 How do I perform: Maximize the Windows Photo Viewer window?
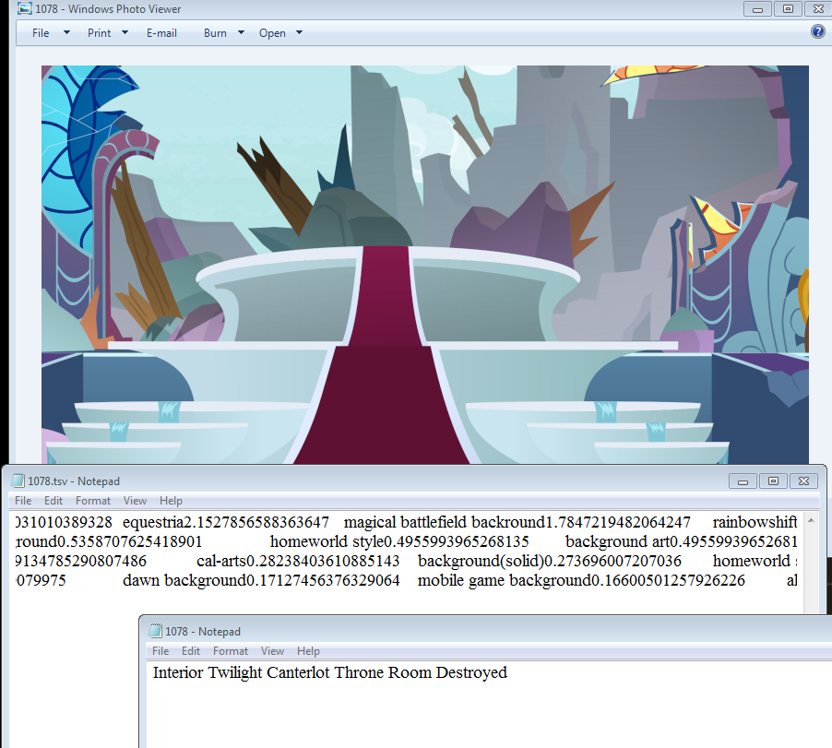point(788,9)
